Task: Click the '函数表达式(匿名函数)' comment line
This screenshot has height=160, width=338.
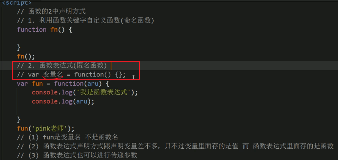Action: pyautogui.click(x=62, y=66)
